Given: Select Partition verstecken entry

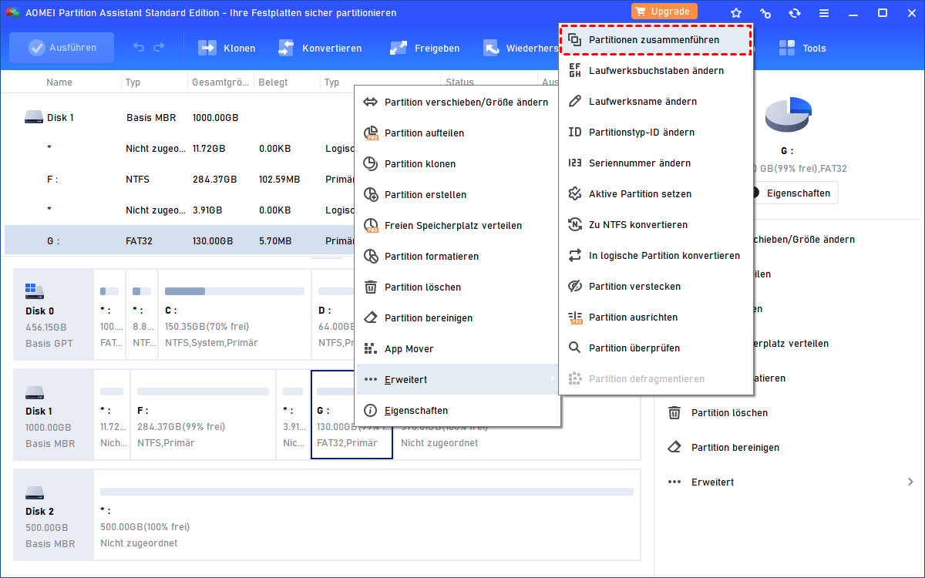Looking at the screenshot, I should (x=655, y=286).
